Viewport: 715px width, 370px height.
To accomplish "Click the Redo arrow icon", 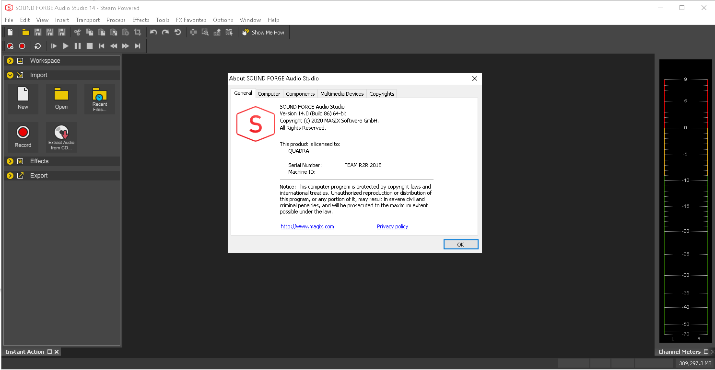I will pyautogui.click(x=165, y=32).
